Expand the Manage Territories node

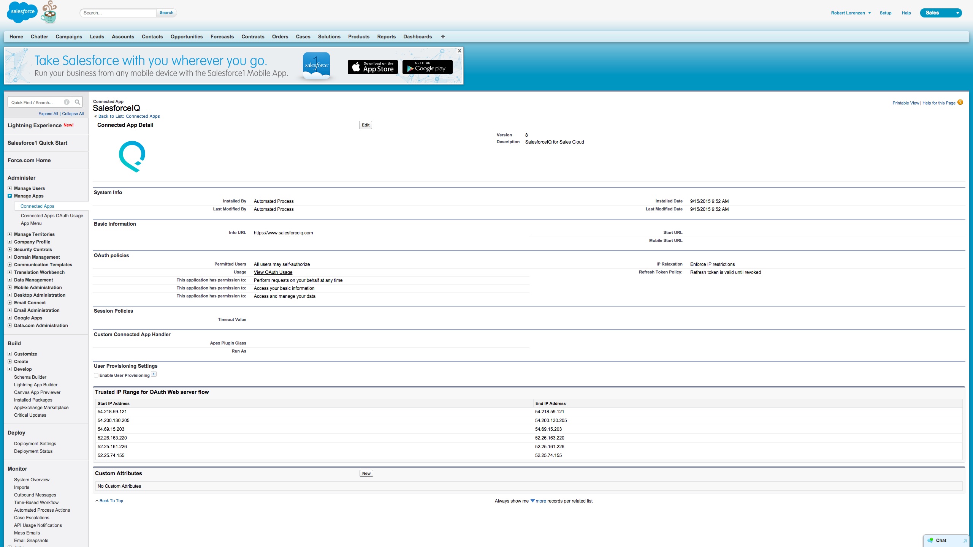[x=10, y=234]
